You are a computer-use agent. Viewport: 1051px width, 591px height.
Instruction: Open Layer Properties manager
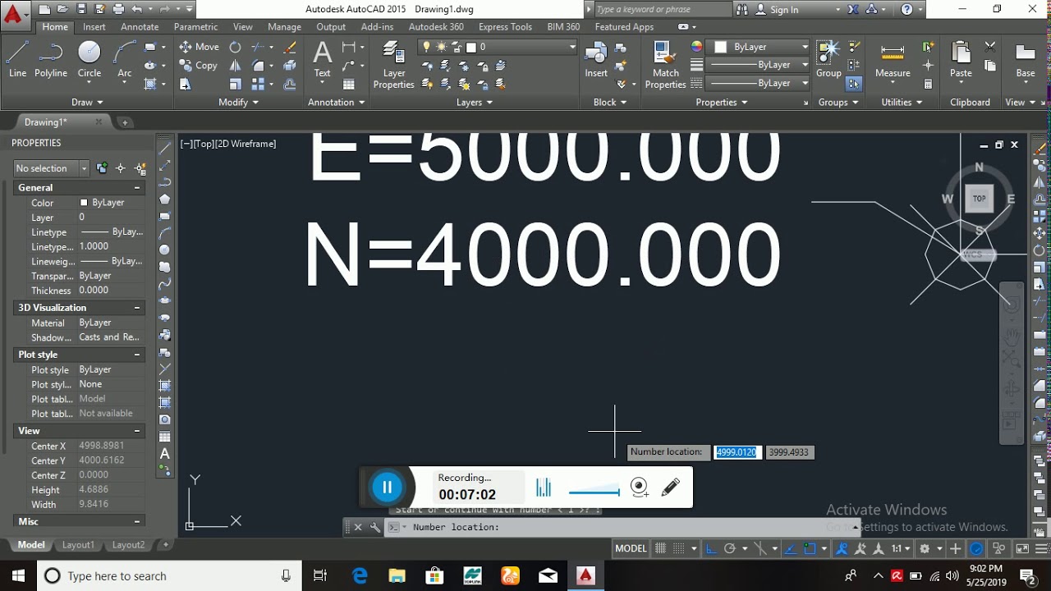tap(394, 66)
